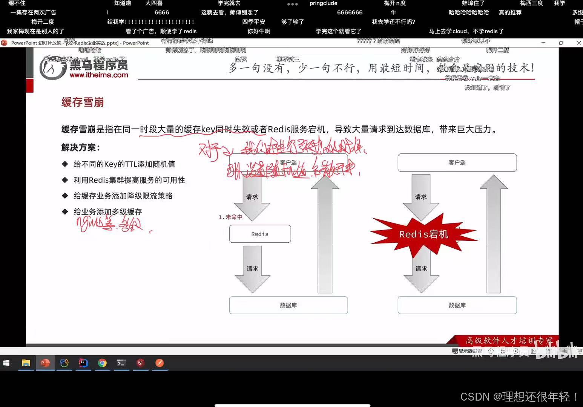Screen dimensions: 583x407
Task: Open File Explorer from the taskbar
Action: point(26,363)
